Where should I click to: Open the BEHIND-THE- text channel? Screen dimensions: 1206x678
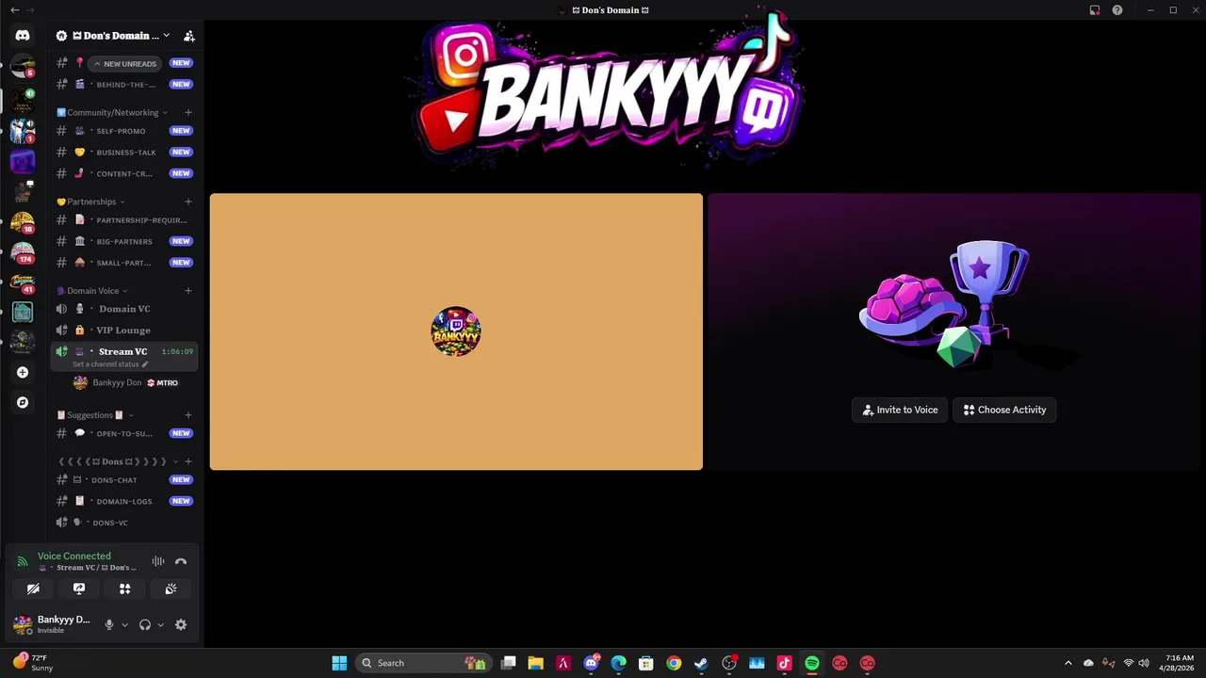point(123,85)
